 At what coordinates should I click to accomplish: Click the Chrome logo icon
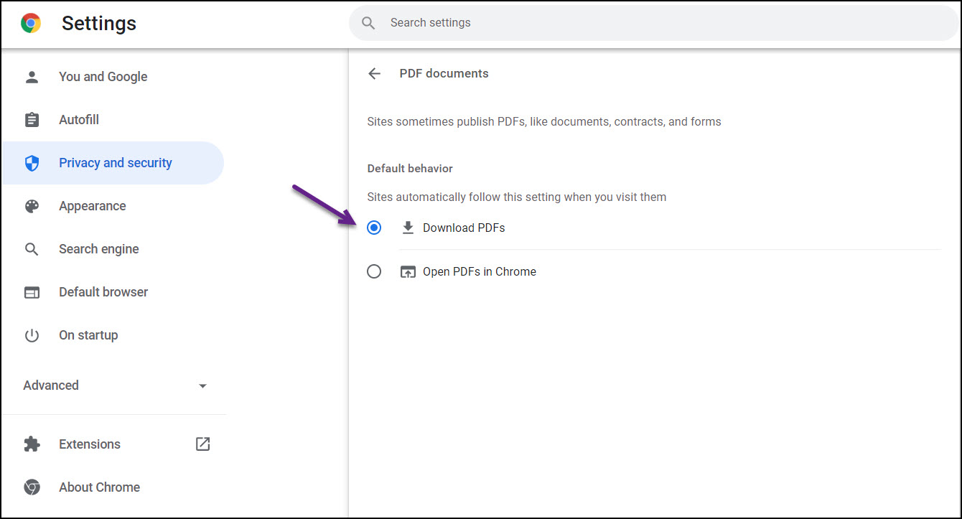click(x=31, y=24)
